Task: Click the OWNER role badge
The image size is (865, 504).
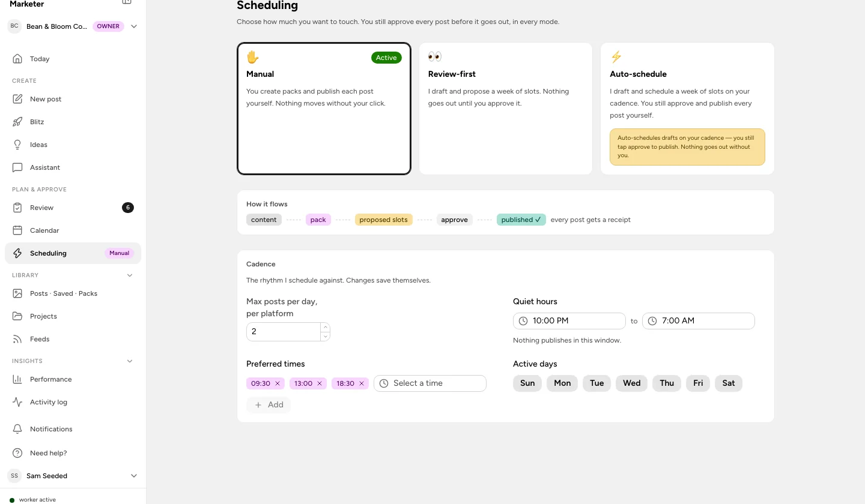Action: click(108, 26)
